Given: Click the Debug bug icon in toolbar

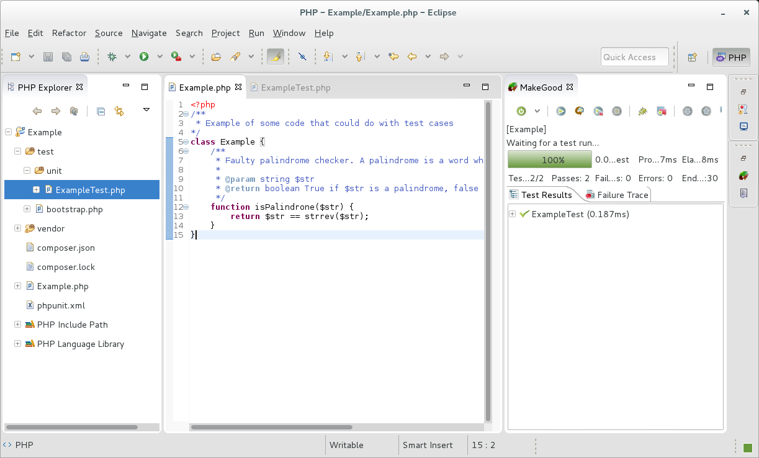Looking at the screenshot, I should 112,56.
